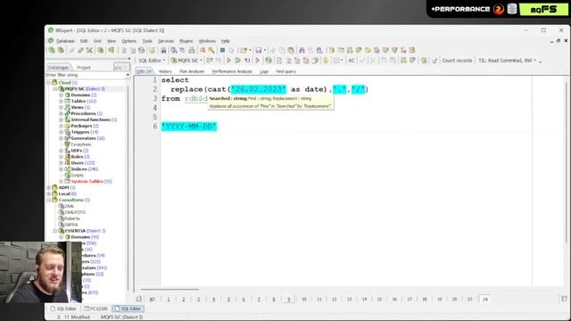This screenshot has height=321, width=571.
Task: Click the query plan icon after MQFS SiC
Action: 210,61
